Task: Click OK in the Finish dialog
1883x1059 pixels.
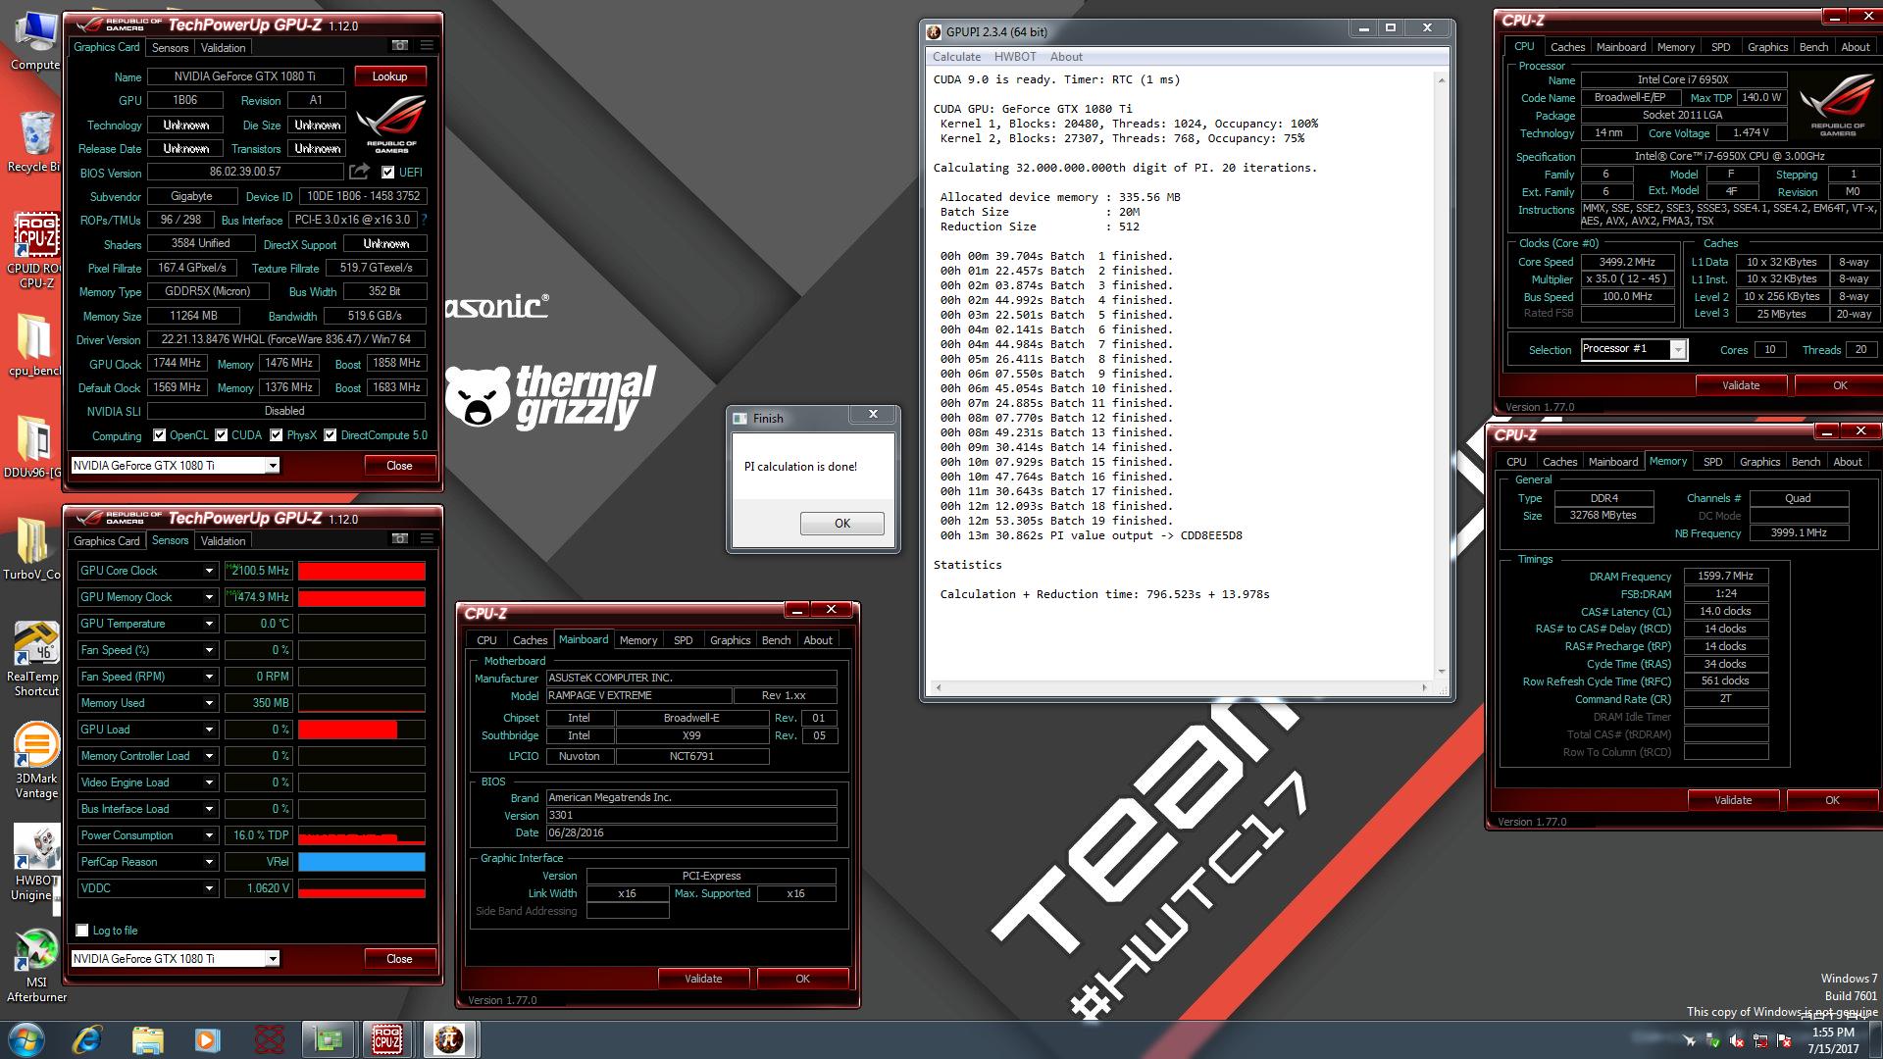Action: coord(841,524)
